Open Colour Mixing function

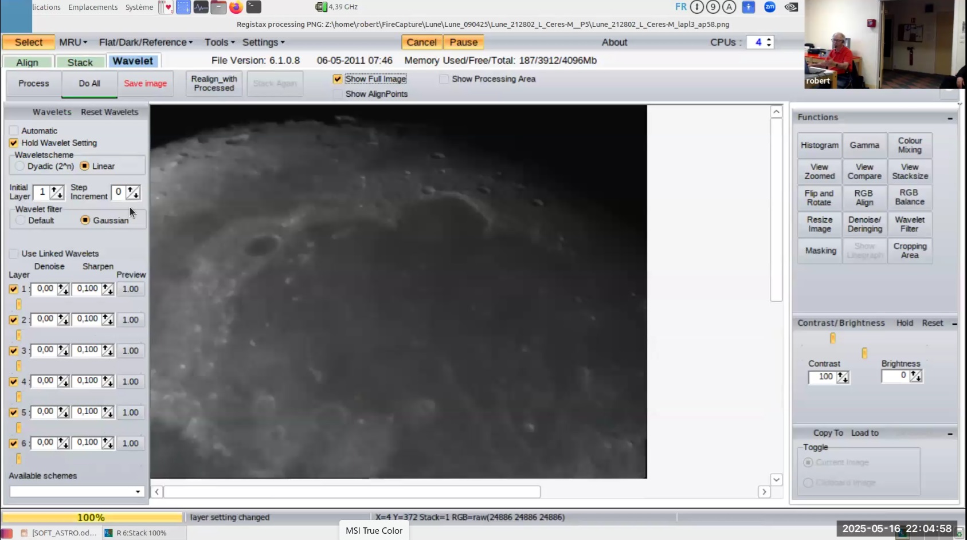[910, 145]
